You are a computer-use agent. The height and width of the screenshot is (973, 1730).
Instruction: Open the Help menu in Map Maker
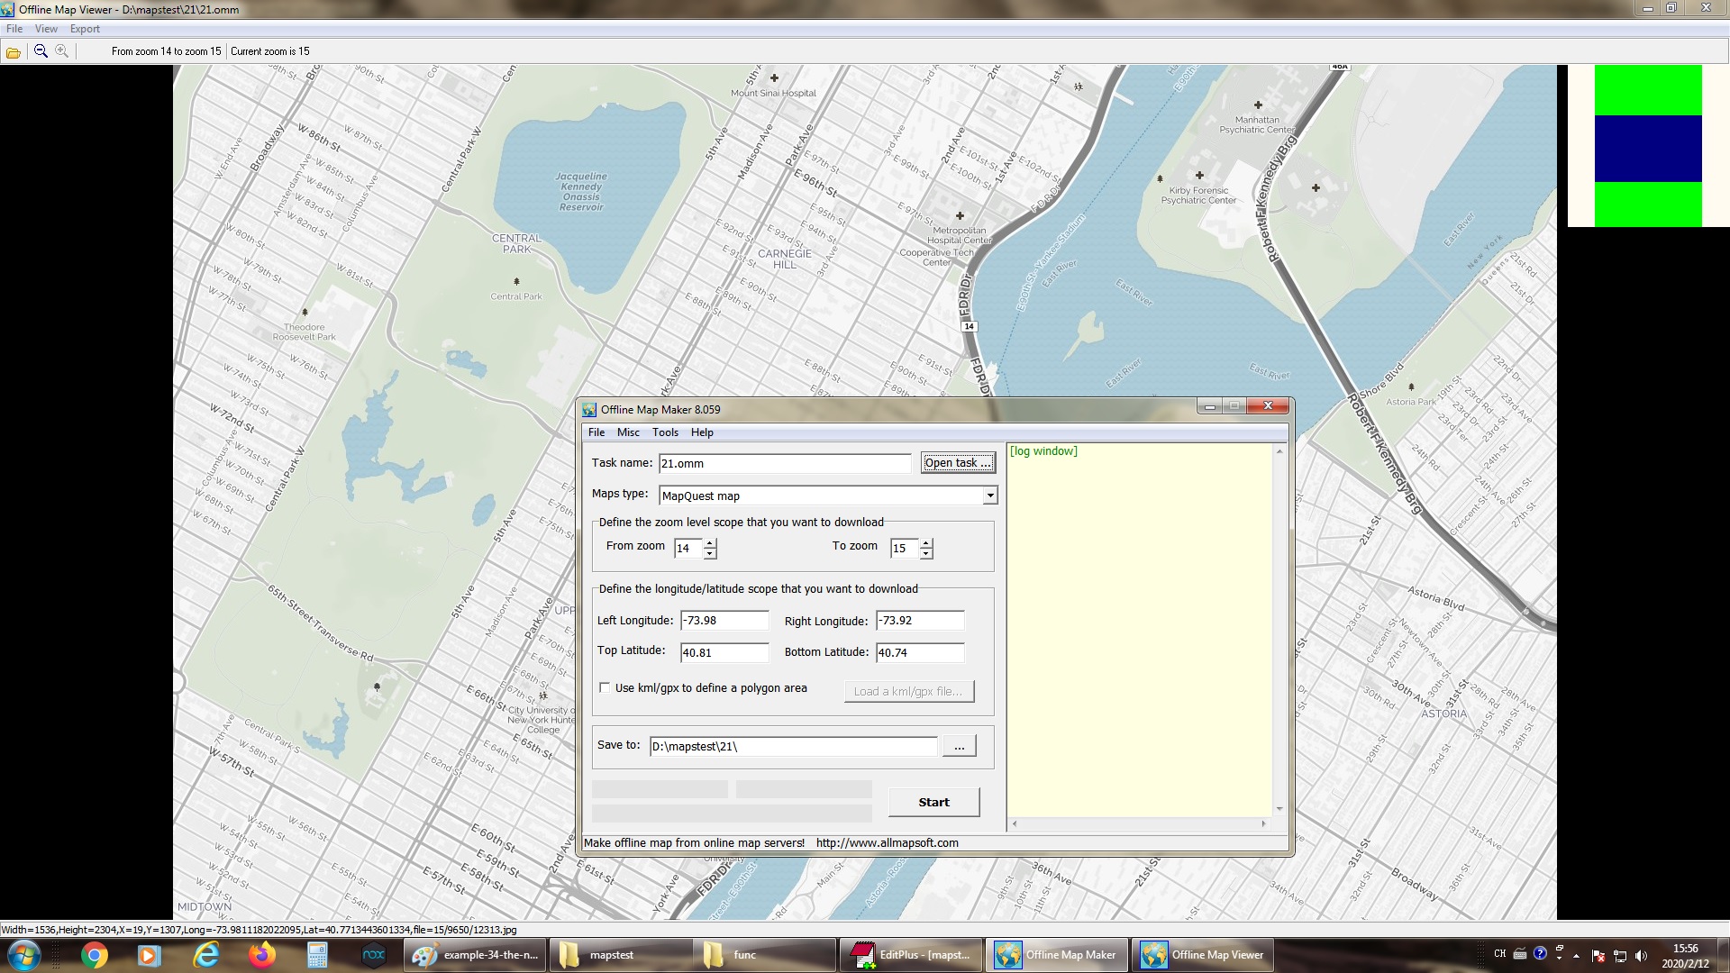click(702, 432)
